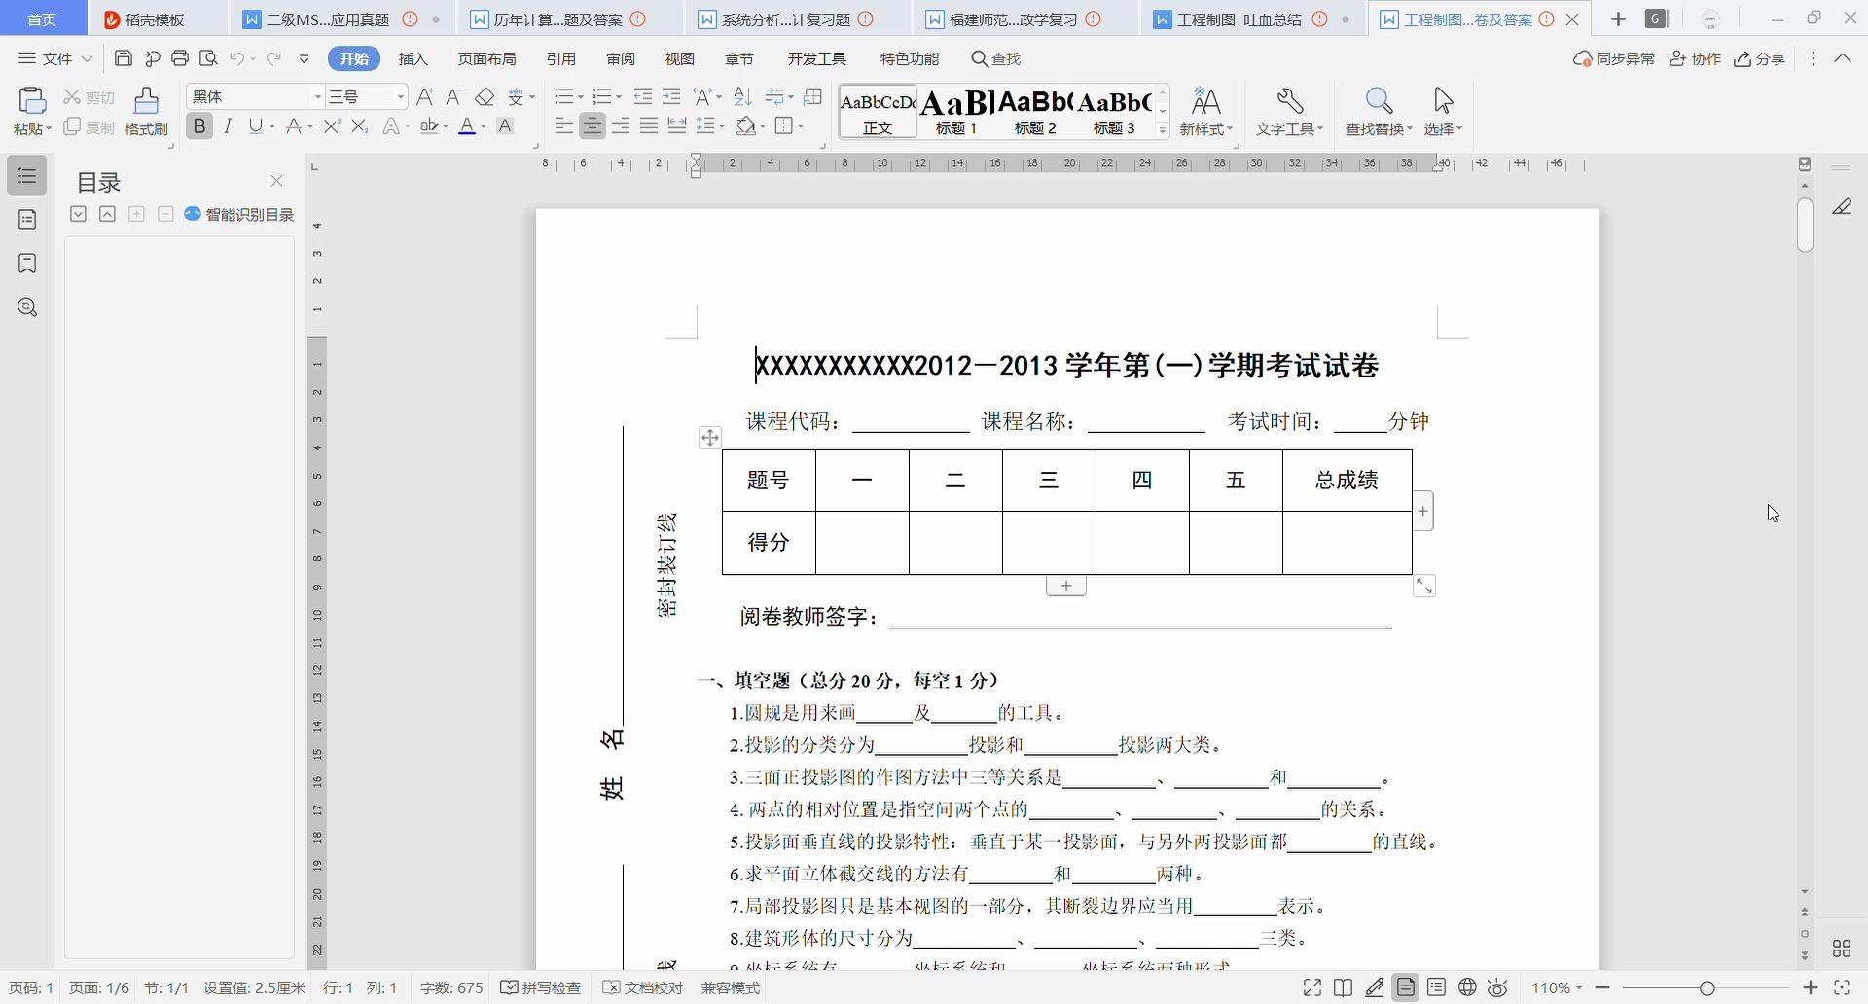The width and height of the screenshot is (1868, 1004).
Task: Toggle right alignment
Action: (x=621, y=126)
